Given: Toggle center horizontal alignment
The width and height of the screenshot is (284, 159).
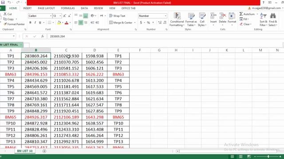Looking at the screenshot, I should (x=81, y=23).
